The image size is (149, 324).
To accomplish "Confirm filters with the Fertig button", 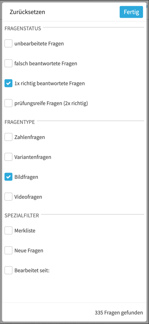I will (x=131, y=12).
